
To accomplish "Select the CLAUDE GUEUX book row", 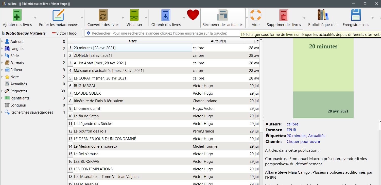I will coord(163,93).
